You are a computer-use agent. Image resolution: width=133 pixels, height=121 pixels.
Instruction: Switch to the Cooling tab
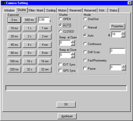tap(51, 10)
